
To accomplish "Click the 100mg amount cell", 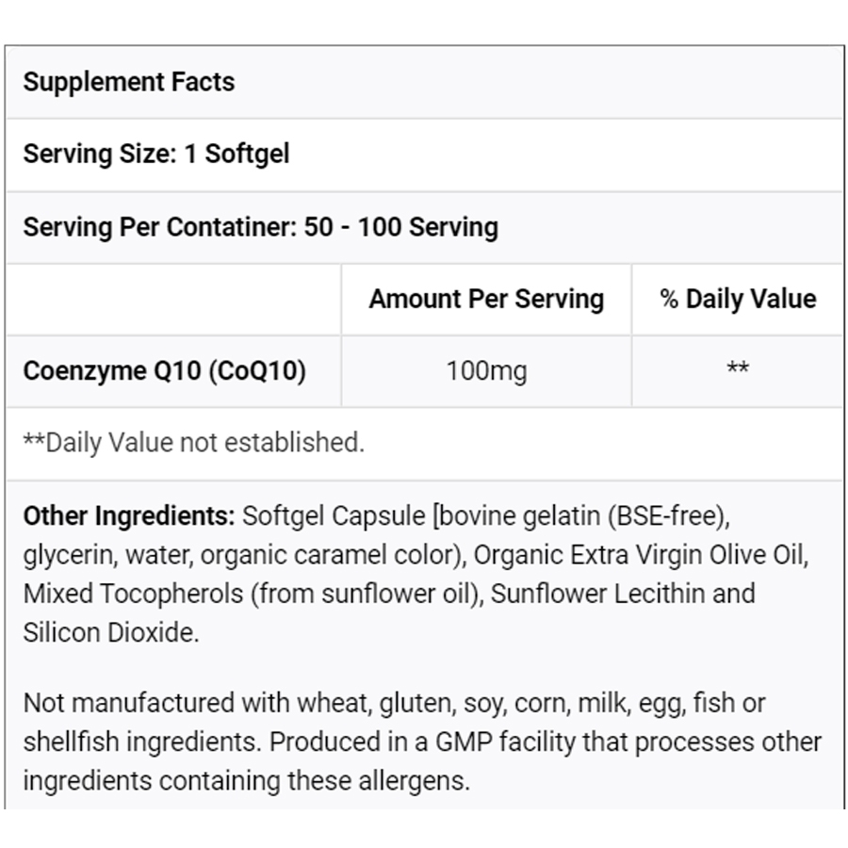I will [x=486, y=370].
